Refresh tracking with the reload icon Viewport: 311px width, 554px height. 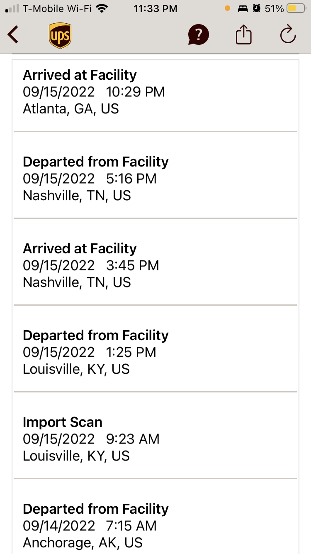coord(288,34)
